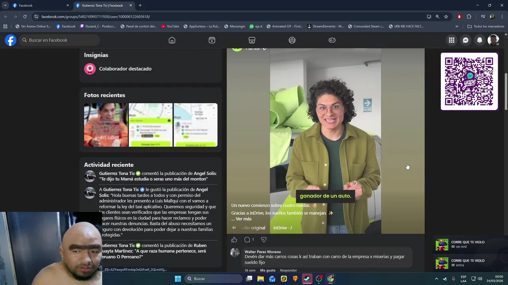Open the StreamElements bookmark
The image size is (508, 285).
pos(325,27)
